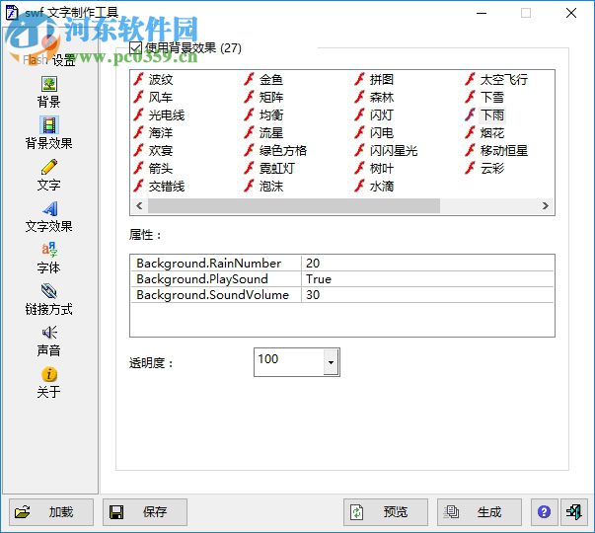
Task: Click the exit door button
Action: [574, 512]
